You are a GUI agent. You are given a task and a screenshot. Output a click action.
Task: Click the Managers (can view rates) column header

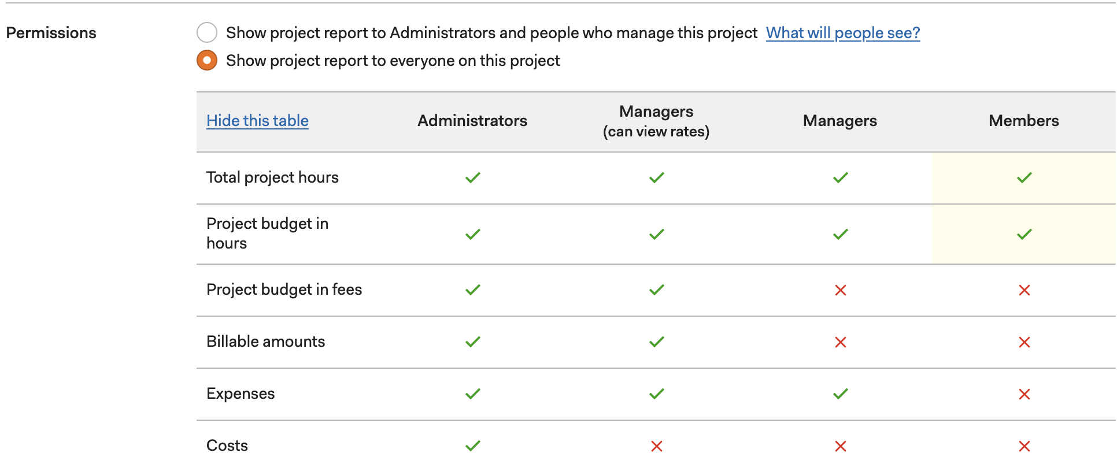pos(656,121)
